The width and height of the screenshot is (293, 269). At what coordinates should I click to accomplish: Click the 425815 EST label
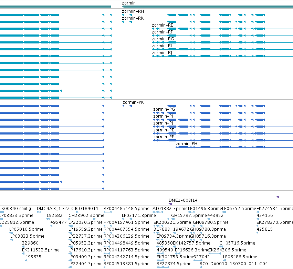(265, 229)
